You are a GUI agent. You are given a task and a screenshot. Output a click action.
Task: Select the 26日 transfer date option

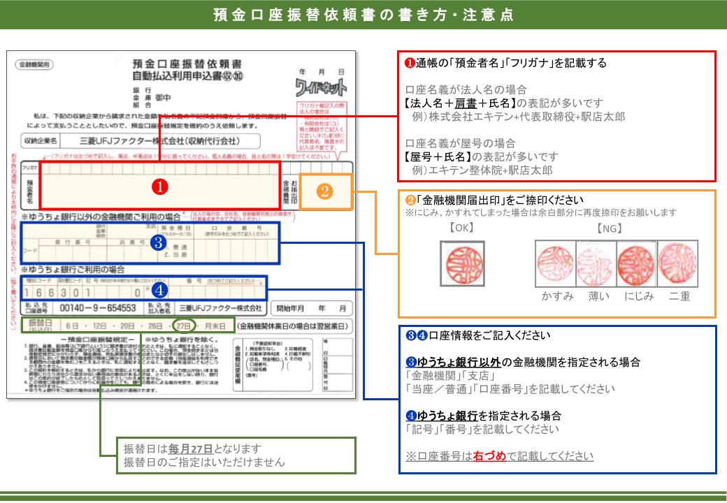[155, 326]
